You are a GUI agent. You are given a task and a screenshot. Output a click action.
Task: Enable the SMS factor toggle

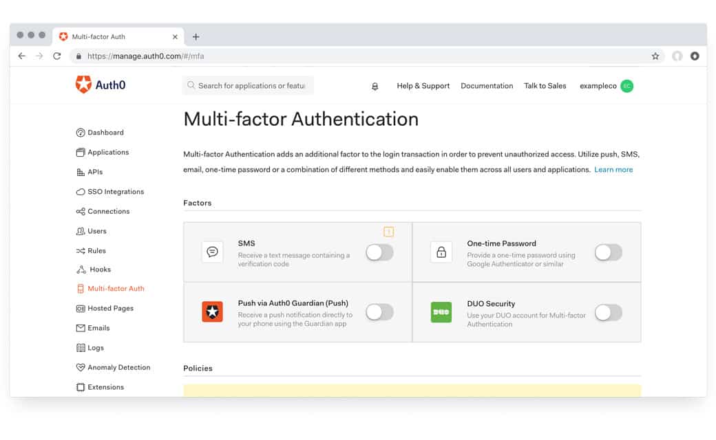(x=379, y=252)
